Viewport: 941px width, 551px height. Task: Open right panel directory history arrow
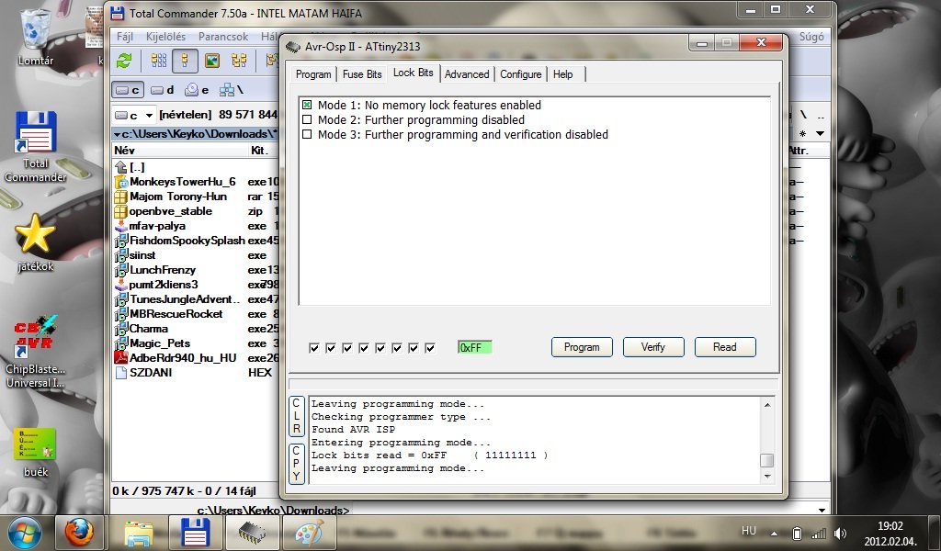coord(820,134)
